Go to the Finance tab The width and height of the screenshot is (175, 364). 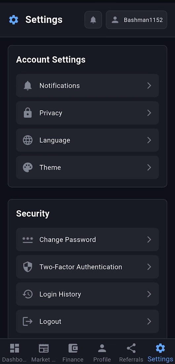pyautogui.click(x=73, y=353)
